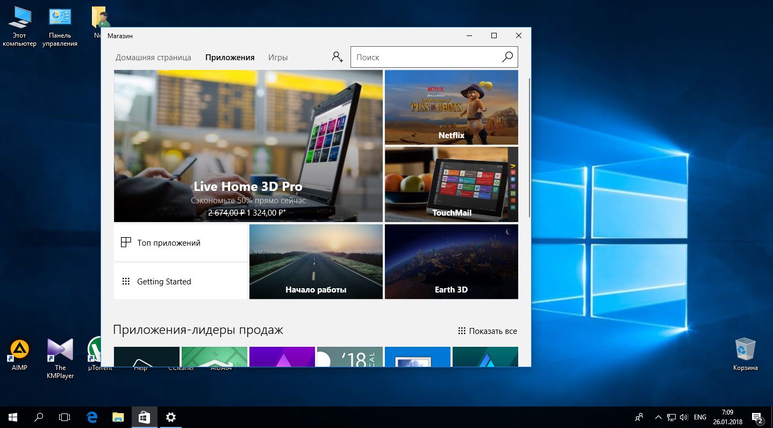Open the Live Home 3D Pro banner
Screen dimensions: 773x428
[x=248, y=146]
